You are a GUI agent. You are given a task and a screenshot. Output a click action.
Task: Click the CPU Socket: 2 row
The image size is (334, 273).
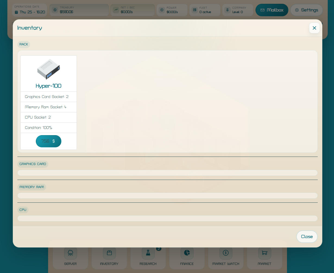[x=49, y=117]
